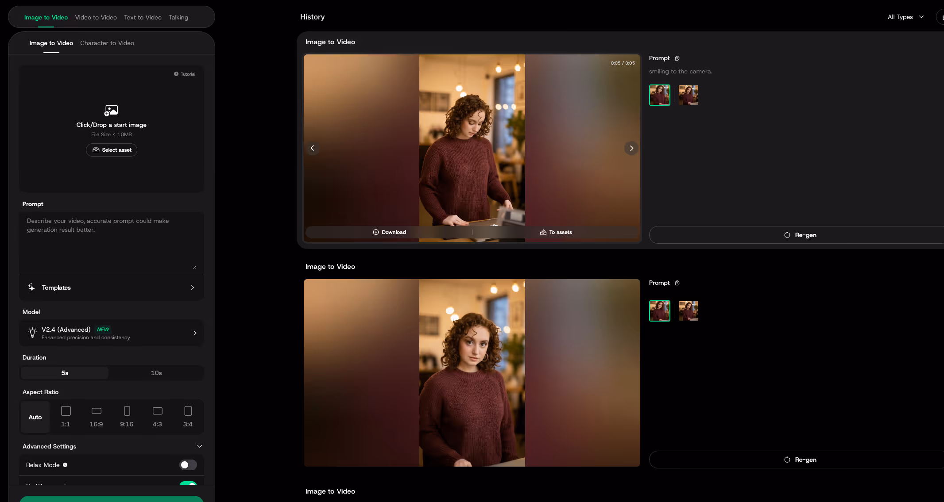Copy the second video's prompt

(677, 283)
